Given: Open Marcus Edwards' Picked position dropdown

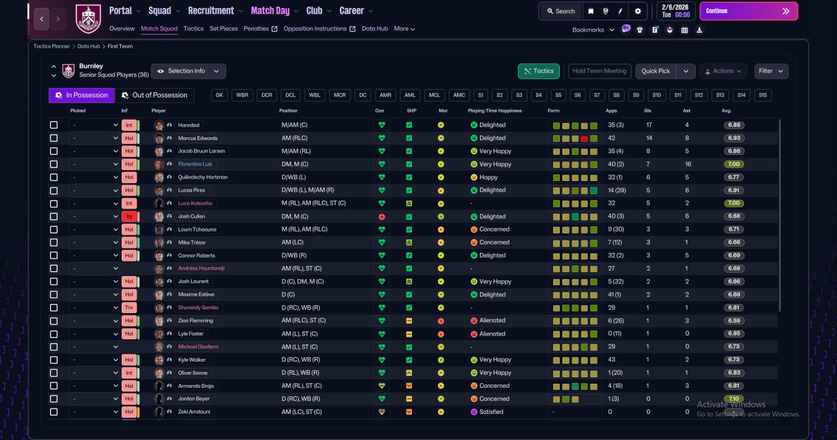Looking at the screenshot, I should pyautogui.click(x=95, y=138).
